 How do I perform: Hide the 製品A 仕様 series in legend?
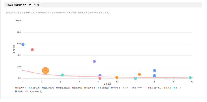pyautogui.click(x=90, y=88)
